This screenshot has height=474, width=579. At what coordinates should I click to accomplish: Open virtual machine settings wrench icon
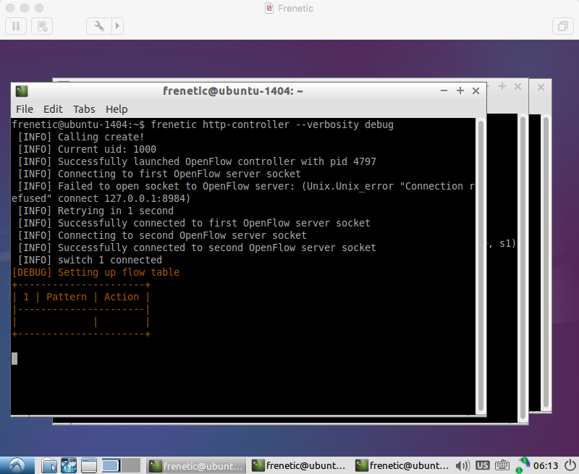(x=99, y=26)
